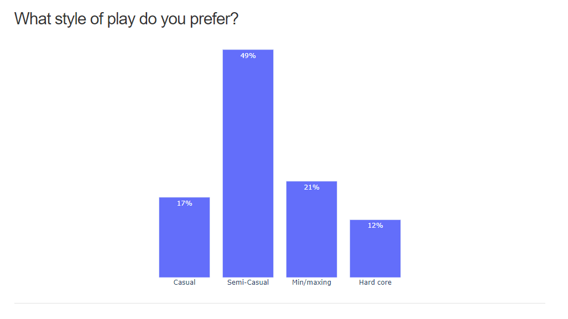Click the Min/maxing axis label

pos(311,283)
